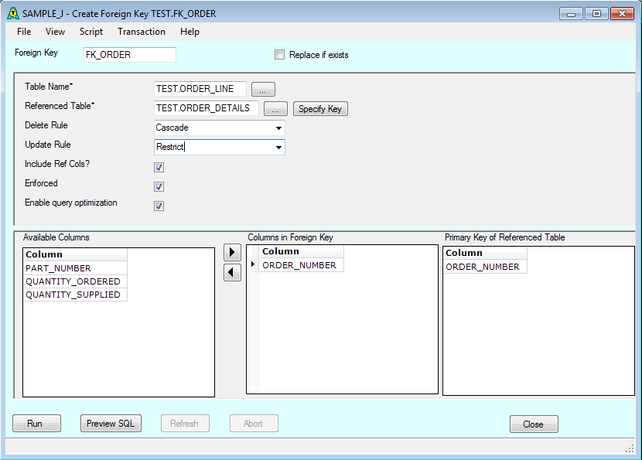The height and width of the screenshot is (460, 642).
Task: Select QUANTITY_ORDERED in Available Columns
Action: click(x=75, y=281)
